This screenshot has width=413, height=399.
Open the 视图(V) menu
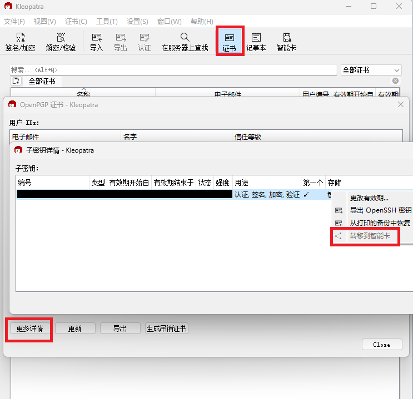click(x=45, y=21)
